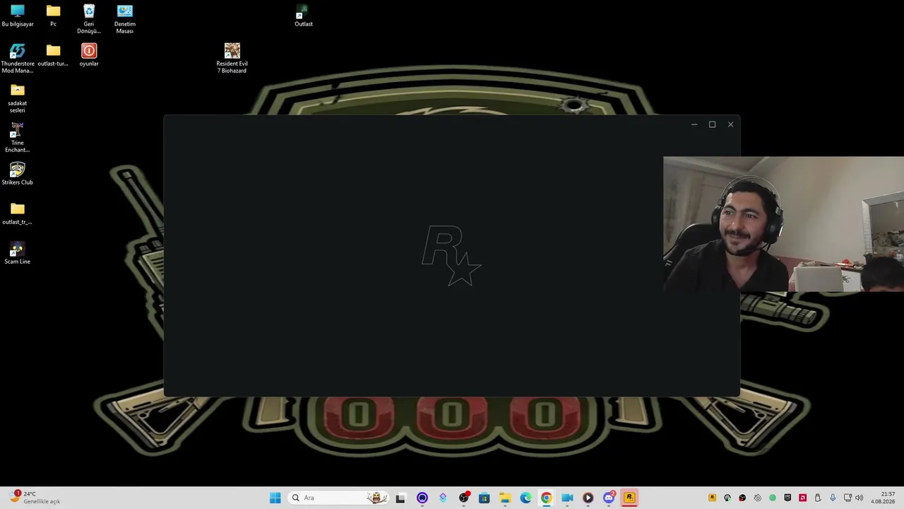Viewport: 904px width, 509px height.
Task: Open the volume speaker tray icon
Action: [x=860, y=498]
